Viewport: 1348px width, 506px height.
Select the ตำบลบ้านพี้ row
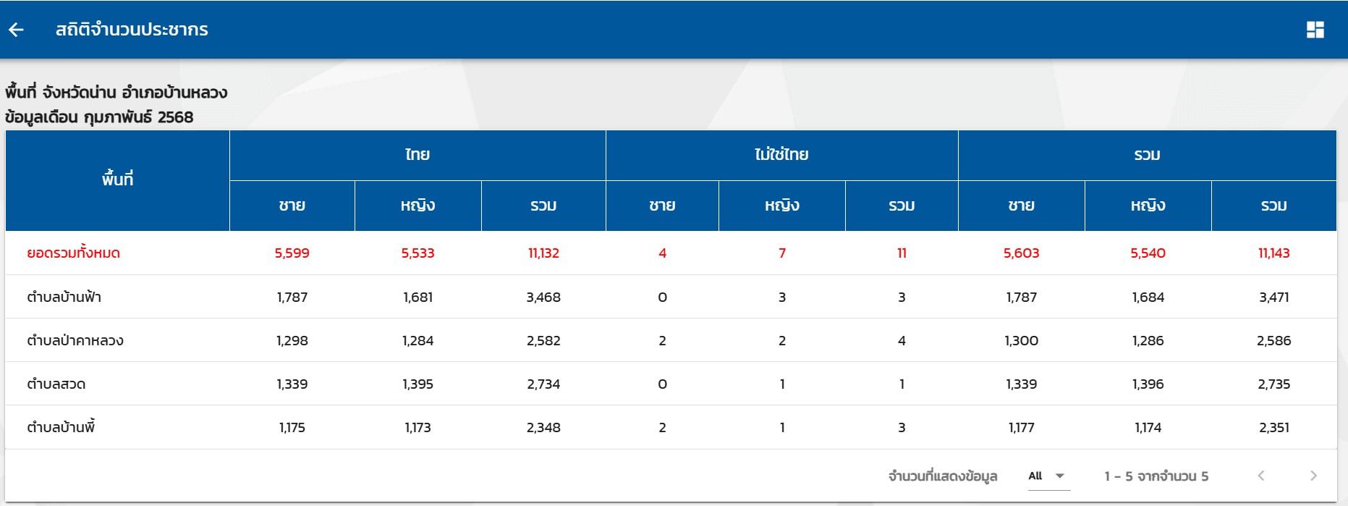click(61, 427)
